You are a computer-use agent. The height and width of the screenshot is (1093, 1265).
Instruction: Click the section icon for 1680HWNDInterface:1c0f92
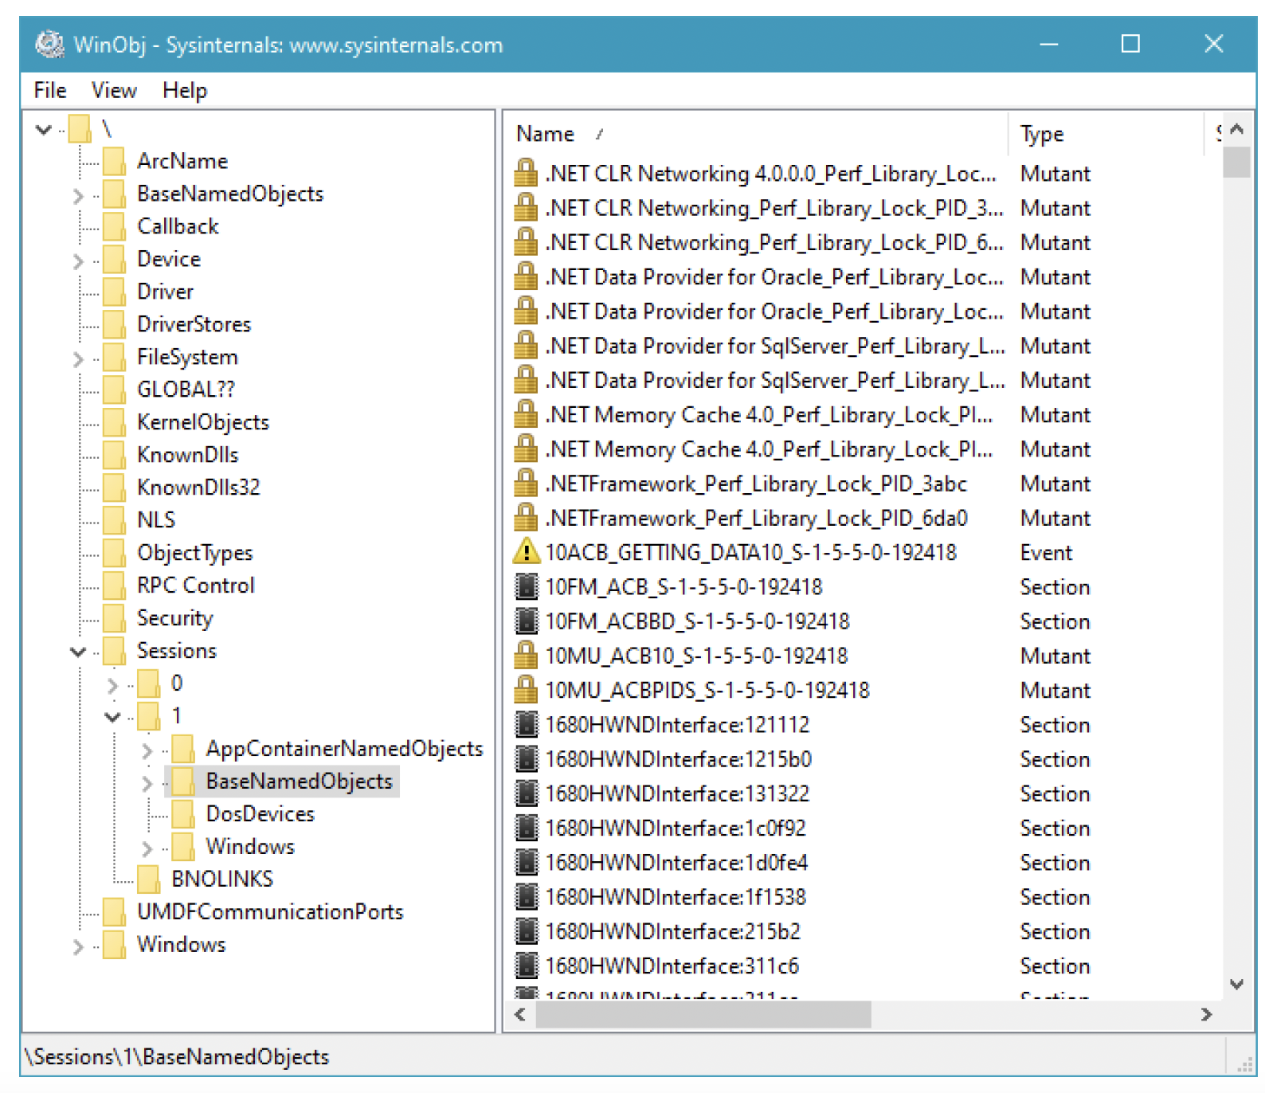526,828
